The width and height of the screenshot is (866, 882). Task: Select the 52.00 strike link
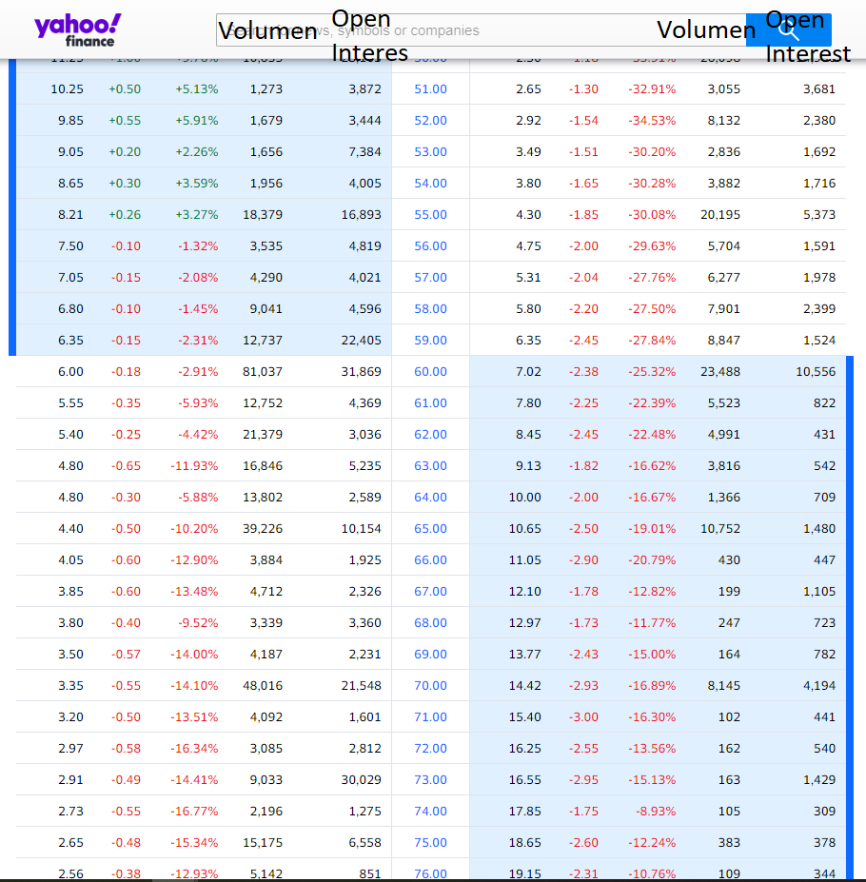click(430, 120)
